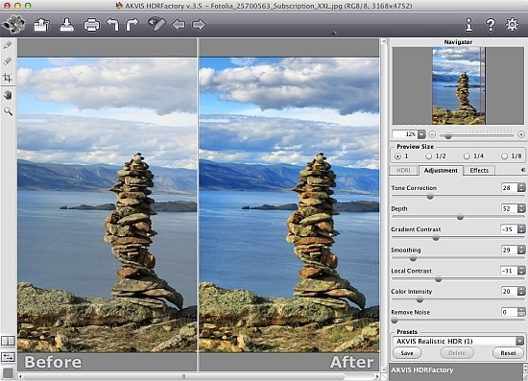528x381 pixels.
Task: Switch to the Effects tab
Action: tap(479, 170)
